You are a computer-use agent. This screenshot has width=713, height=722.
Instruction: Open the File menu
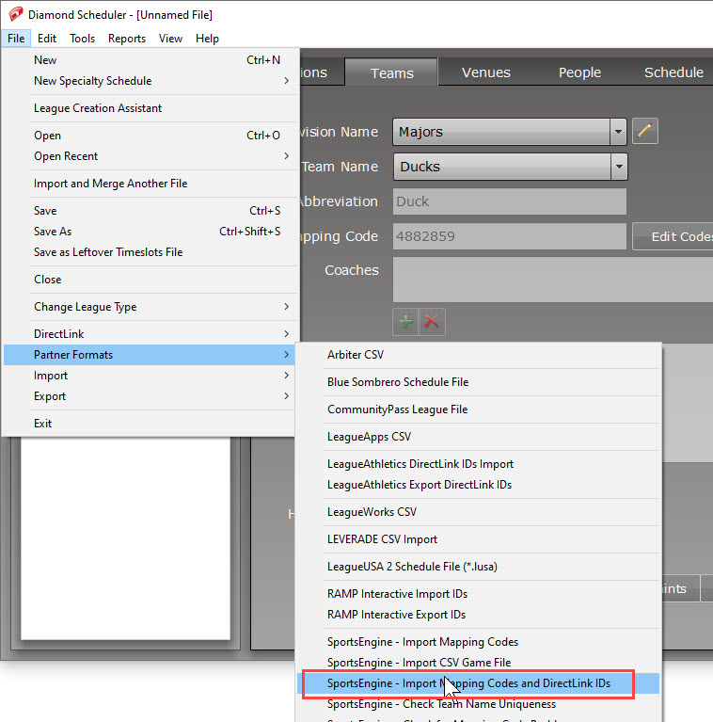[16, 39]
